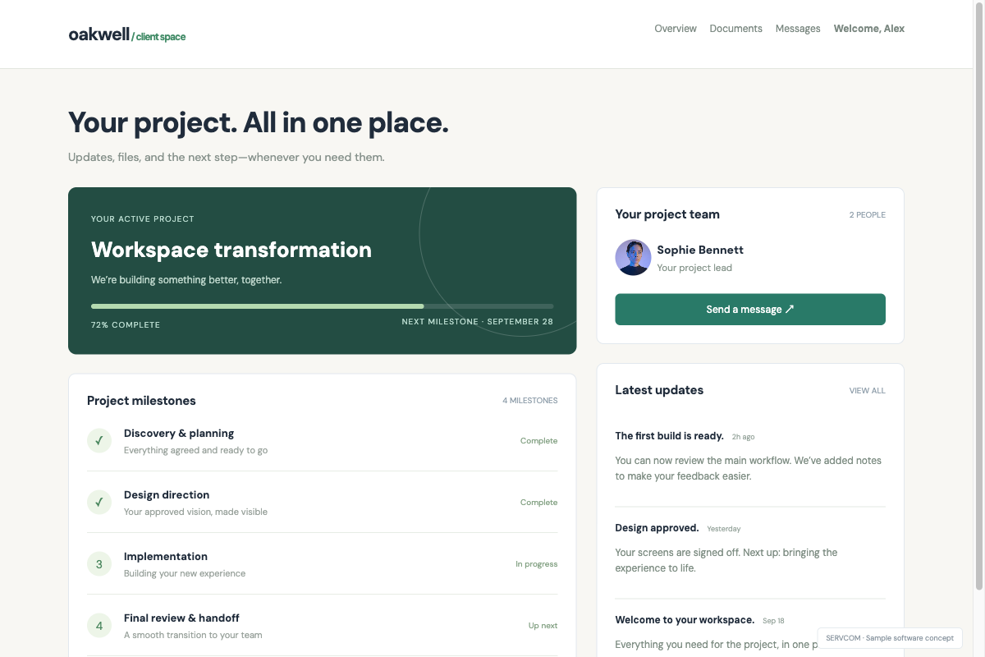The image size is (985, 657).
Task: Select the Discovery & planning milestone title
Action: (179, 434)
